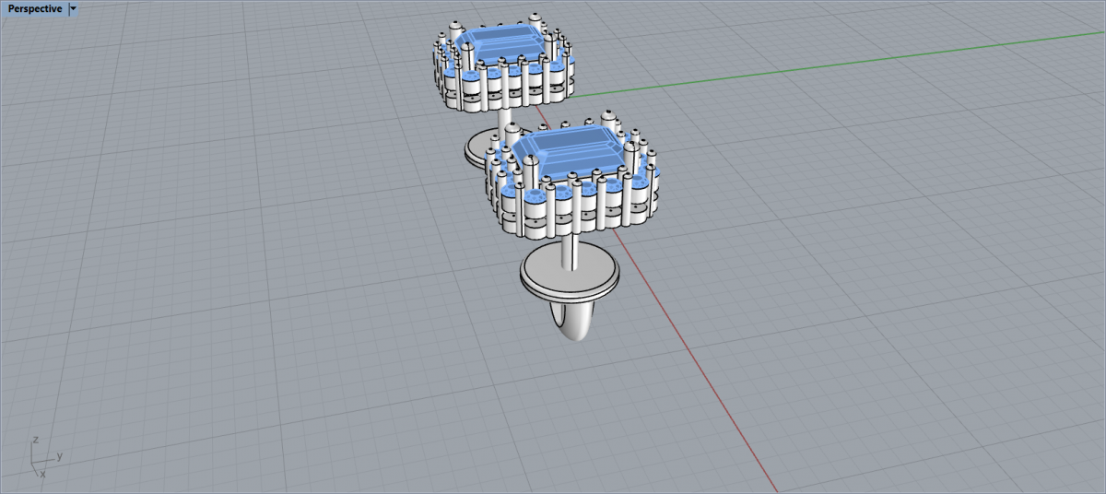Click the X axis label in axes icon

tap(42, 474)
